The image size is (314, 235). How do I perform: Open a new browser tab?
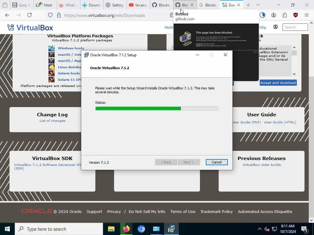[x=248, y=5]
